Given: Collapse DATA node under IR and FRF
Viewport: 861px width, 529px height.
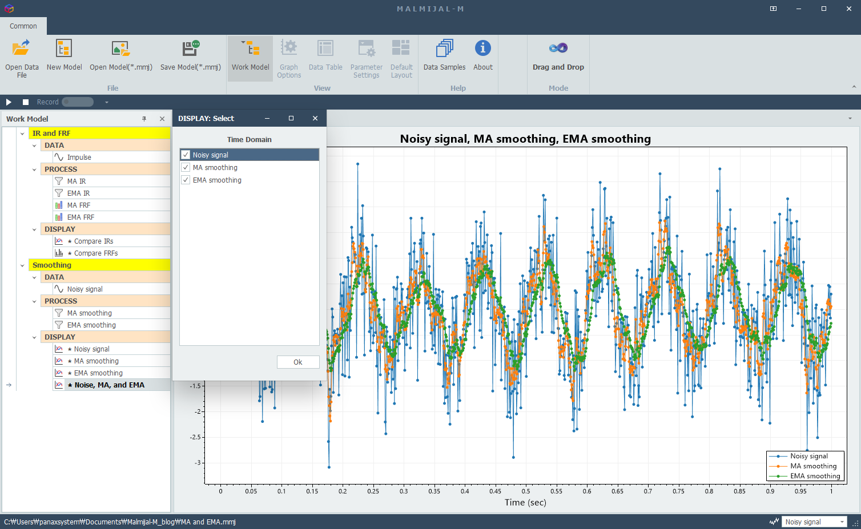Looking at the screenshot, I should click(34, 146).
